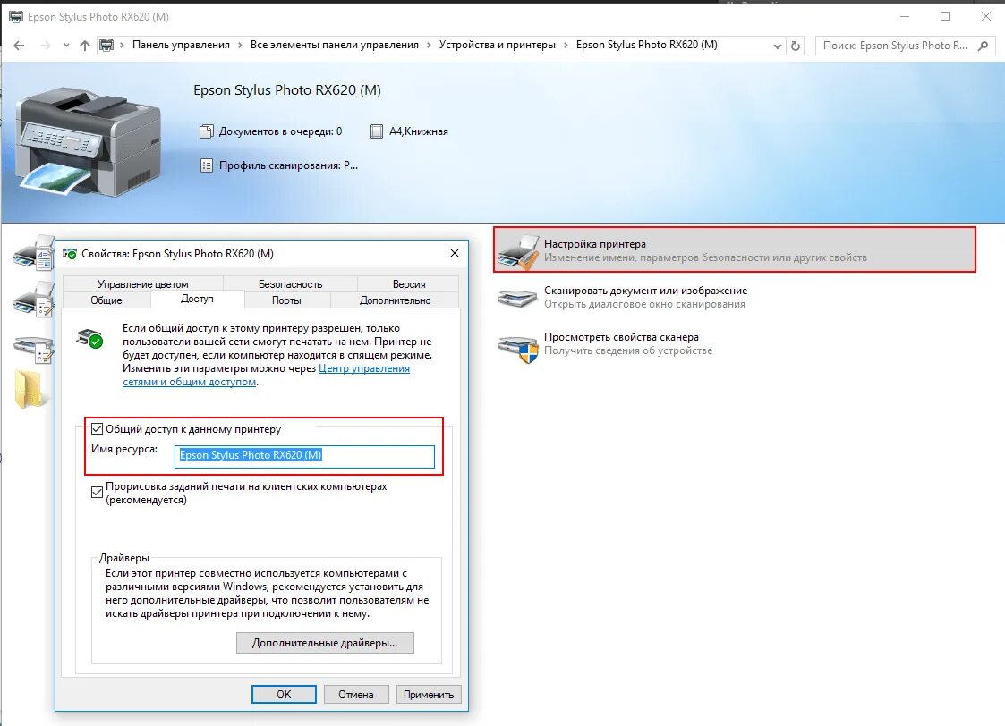This screenshot has height=726, width=1005.
Task: Click the Настройка принтера printer icon
Action: click(x=518, y=251)
